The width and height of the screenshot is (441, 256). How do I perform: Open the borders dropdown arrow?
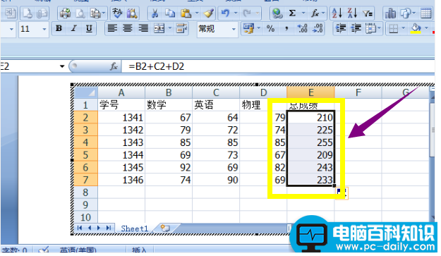tap(403, 28)
